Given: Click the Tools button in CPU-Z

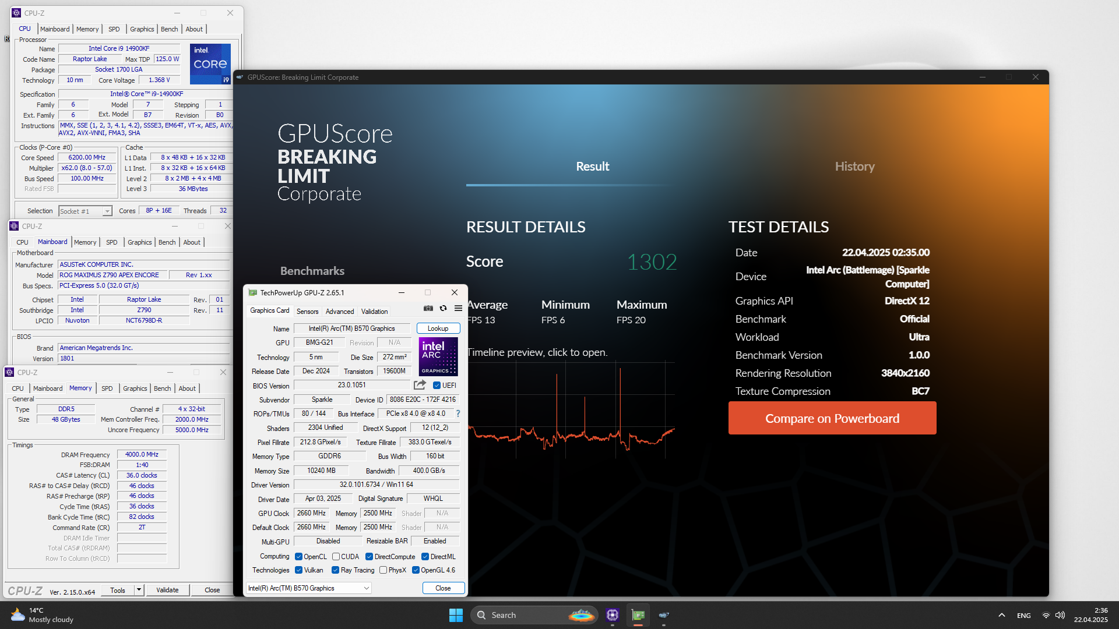Looking at the screenshot, I should [x=118, y=590].
